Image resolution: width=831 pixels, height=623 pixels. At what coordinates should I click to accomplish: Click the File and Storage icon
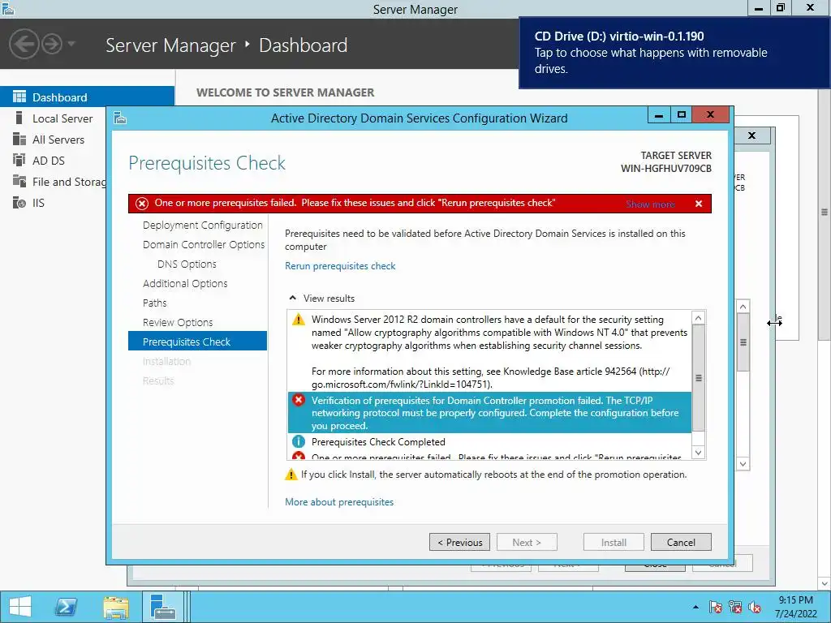(19, 181)
